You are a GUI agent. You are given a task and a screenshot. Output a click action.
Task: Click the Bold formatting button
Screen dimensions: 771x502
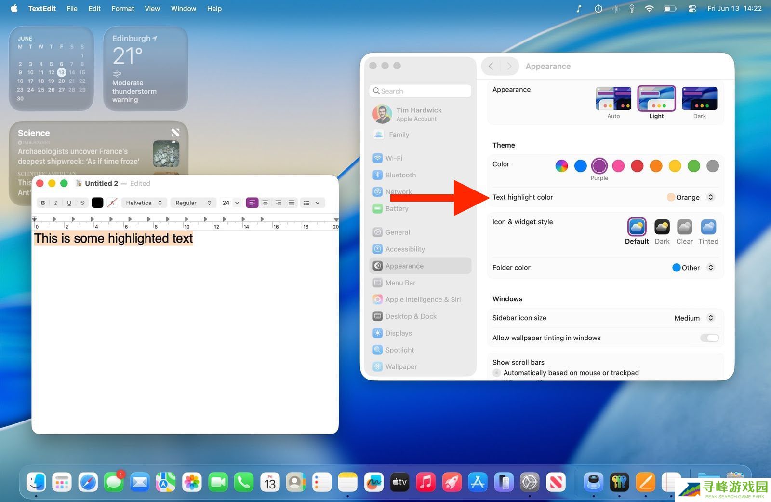click(43, 203)
